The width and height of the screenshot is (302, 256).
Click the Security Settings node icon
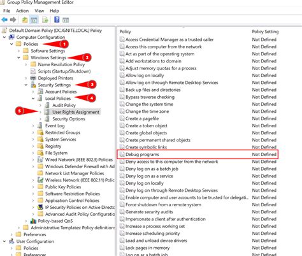click(33, 85)
